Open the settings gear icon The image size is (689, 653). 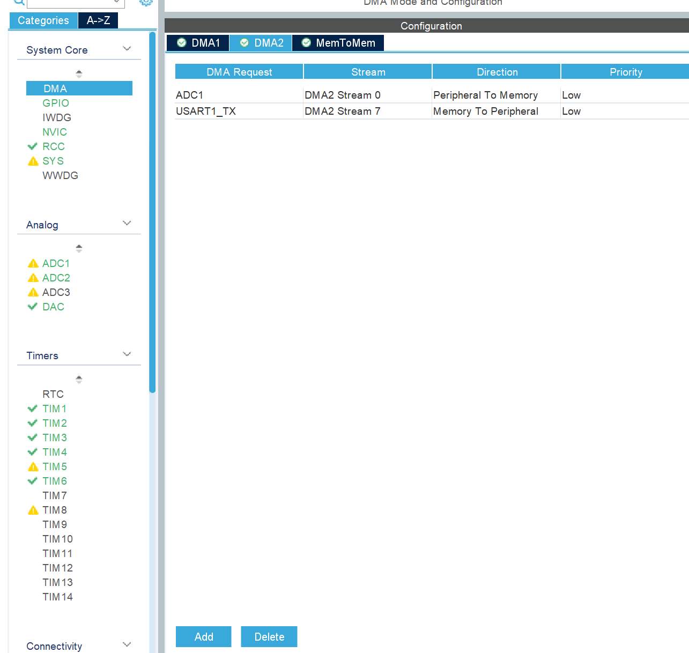pyautogui.click(x=145, y=3)
